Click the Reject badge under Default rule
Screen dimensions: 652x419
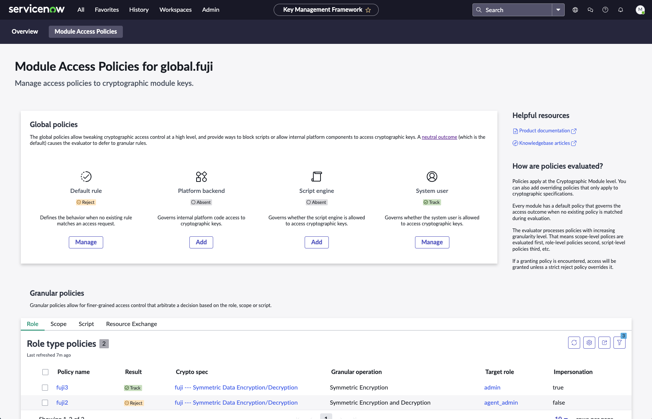tap(86, 202)
